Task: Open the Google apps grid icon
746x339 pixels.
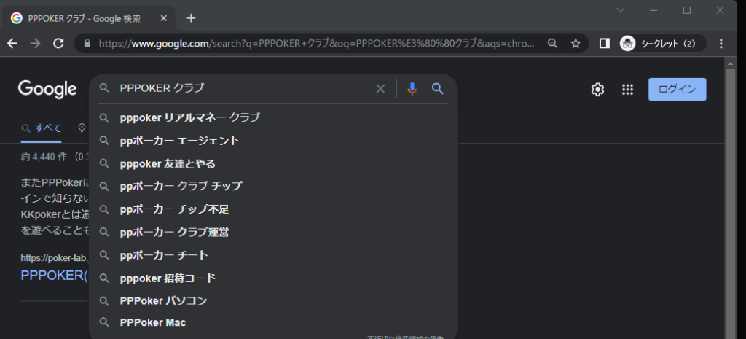Action: tap(627, 90)
